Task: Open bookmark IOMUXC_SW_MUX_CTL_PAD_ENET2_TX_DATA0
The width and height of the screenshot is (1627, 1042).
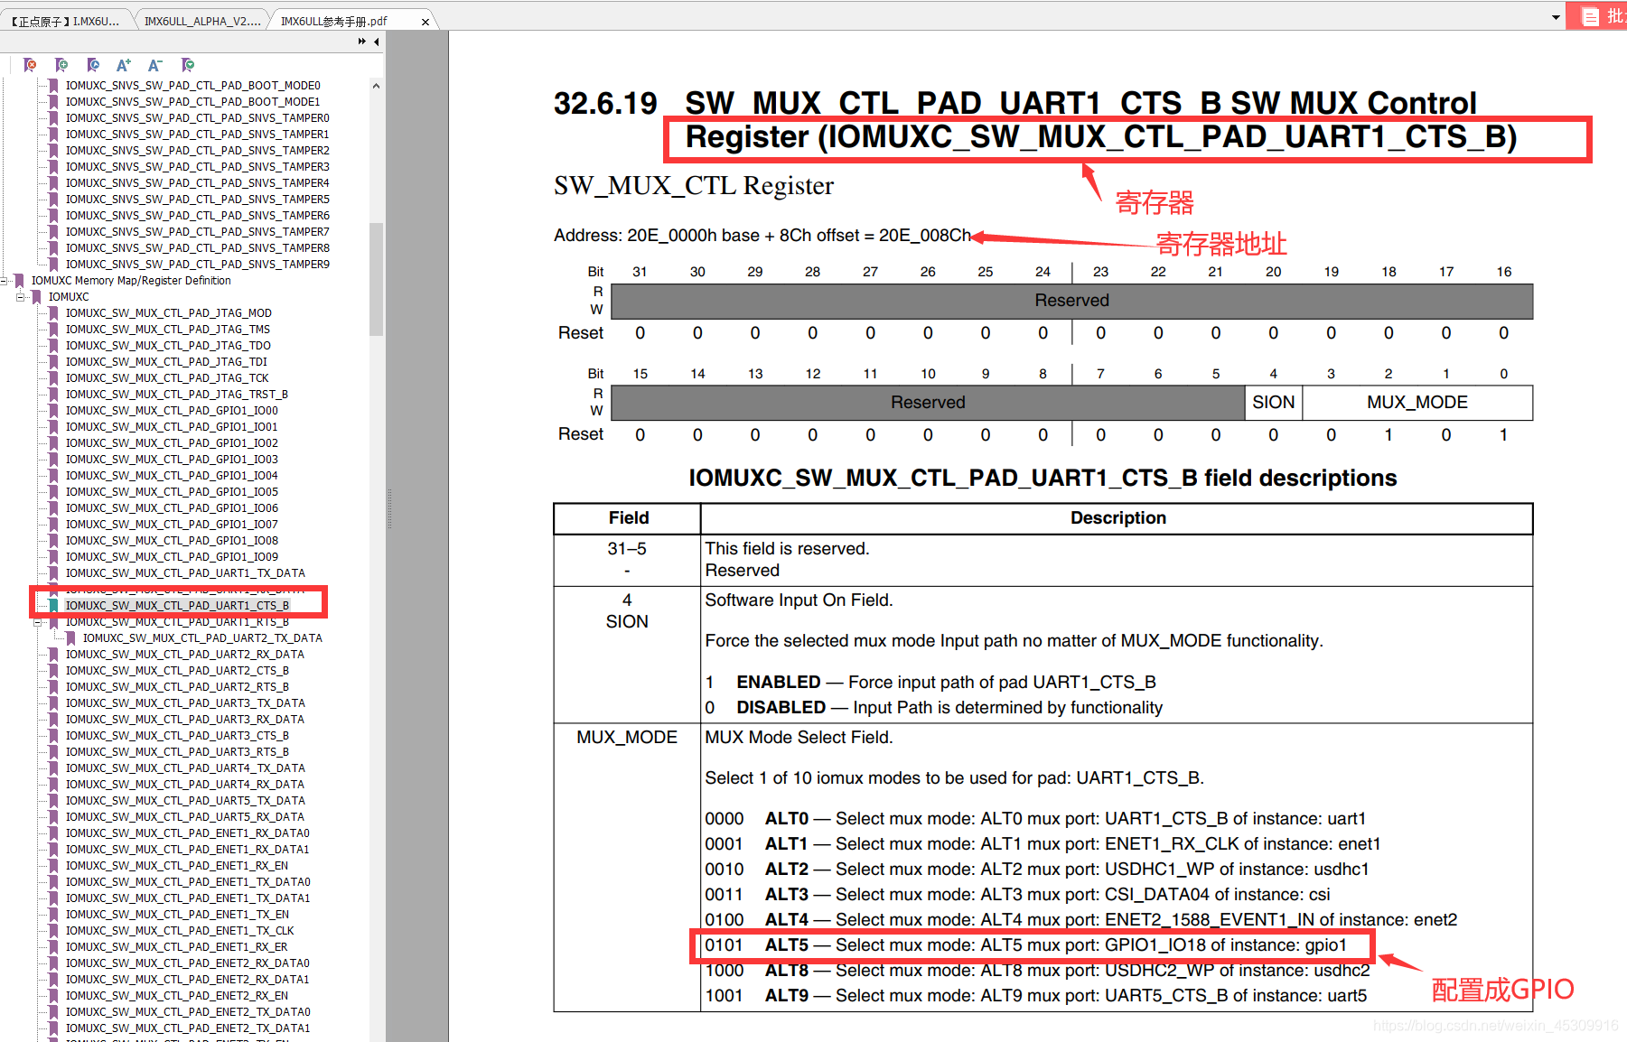Action: (188, 1012)
